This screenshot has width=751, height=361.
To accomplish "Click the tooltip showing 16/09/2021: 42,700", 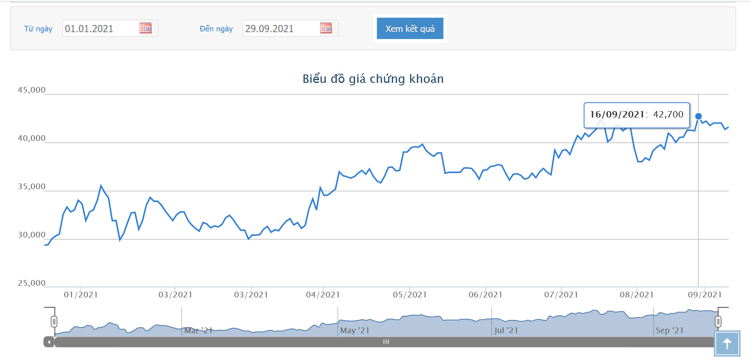I will [x=637, y=115].
